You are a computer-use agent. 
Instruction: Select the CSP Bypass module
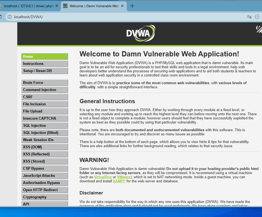[45, 168]
